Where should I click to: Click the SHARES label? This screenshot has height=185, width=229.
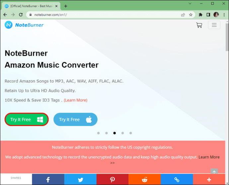[x=16, y=178]
